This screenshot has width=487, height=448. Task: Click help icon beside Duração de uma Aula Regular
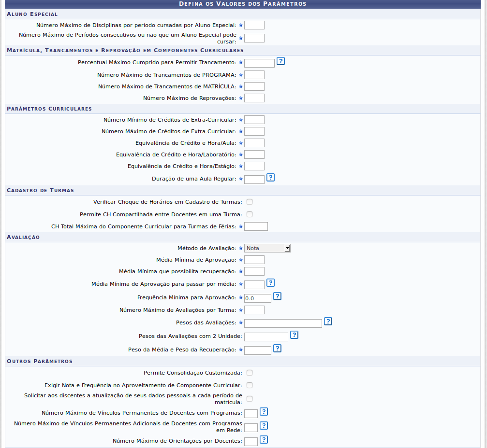coord(270,178)
